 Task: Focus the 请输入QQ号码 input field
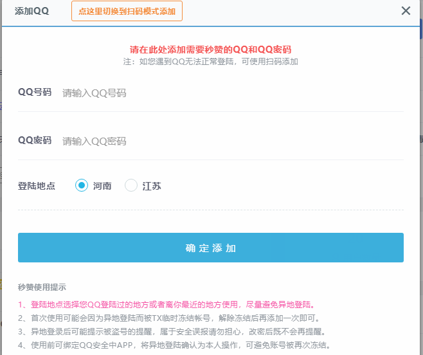[233, 93]
